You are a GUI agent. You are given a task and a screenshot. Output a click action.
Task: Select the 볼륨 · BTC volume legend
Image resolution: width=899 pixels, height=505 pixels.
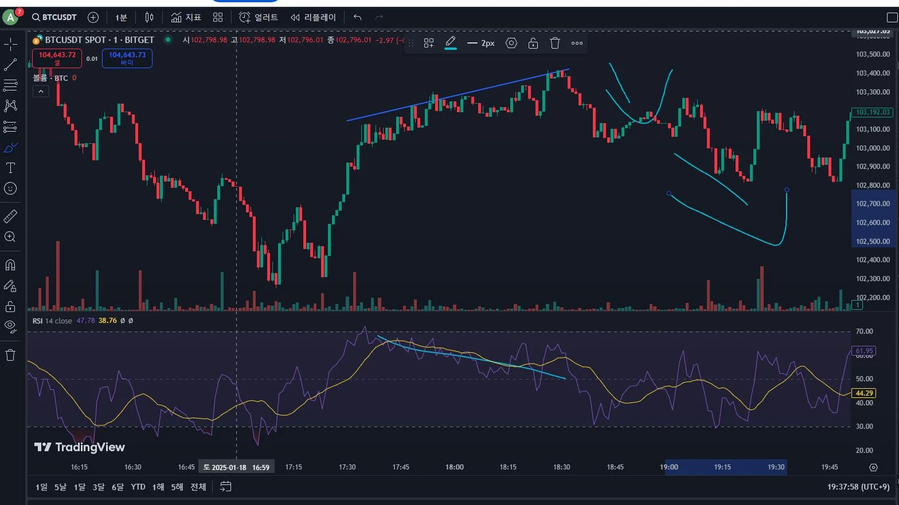pos(50,78)
